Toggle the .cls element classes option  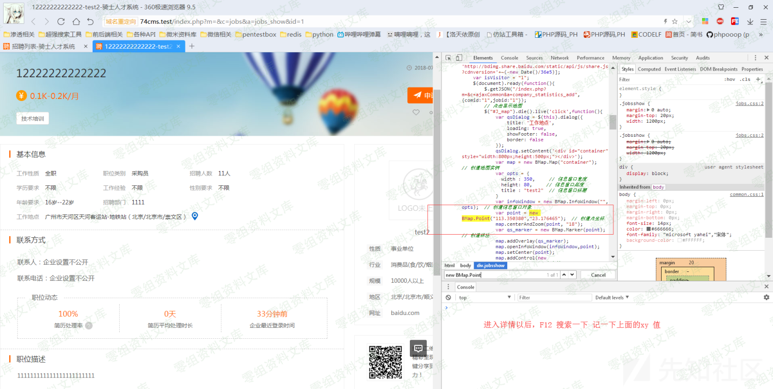[745, 80]
